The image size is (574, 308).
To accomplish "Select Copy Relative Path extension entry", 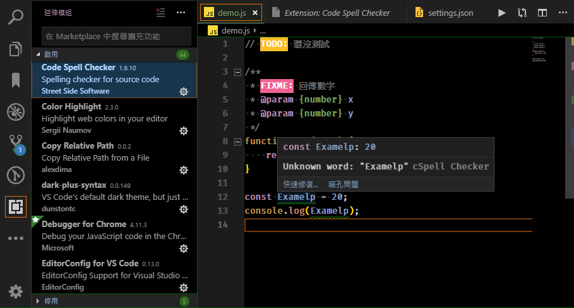I will (x=114, y=157).
